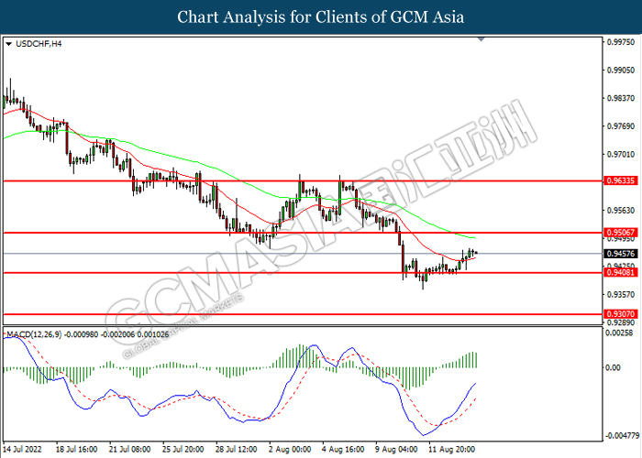
Task: Click the 9 Aug 04:00 time label
Action: coord(397,449)
